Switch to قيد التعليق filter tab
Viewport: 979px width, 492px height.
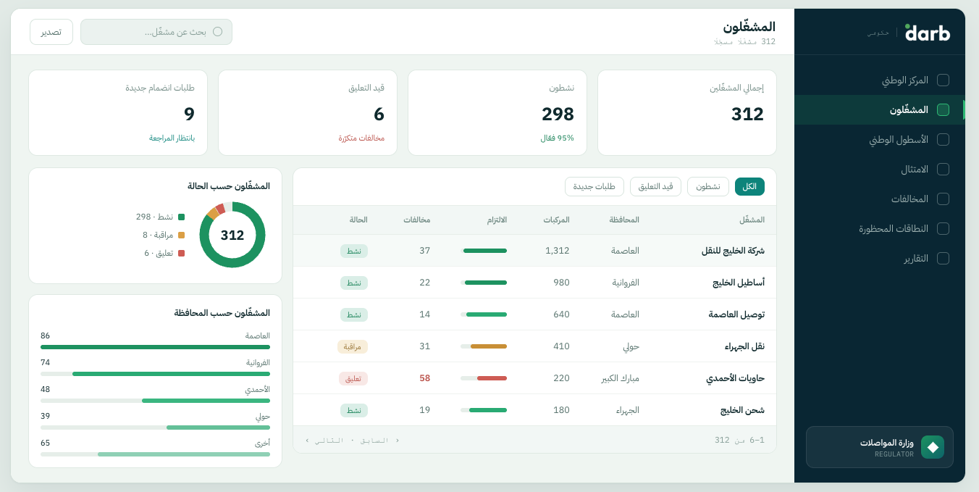coord(655,187)
